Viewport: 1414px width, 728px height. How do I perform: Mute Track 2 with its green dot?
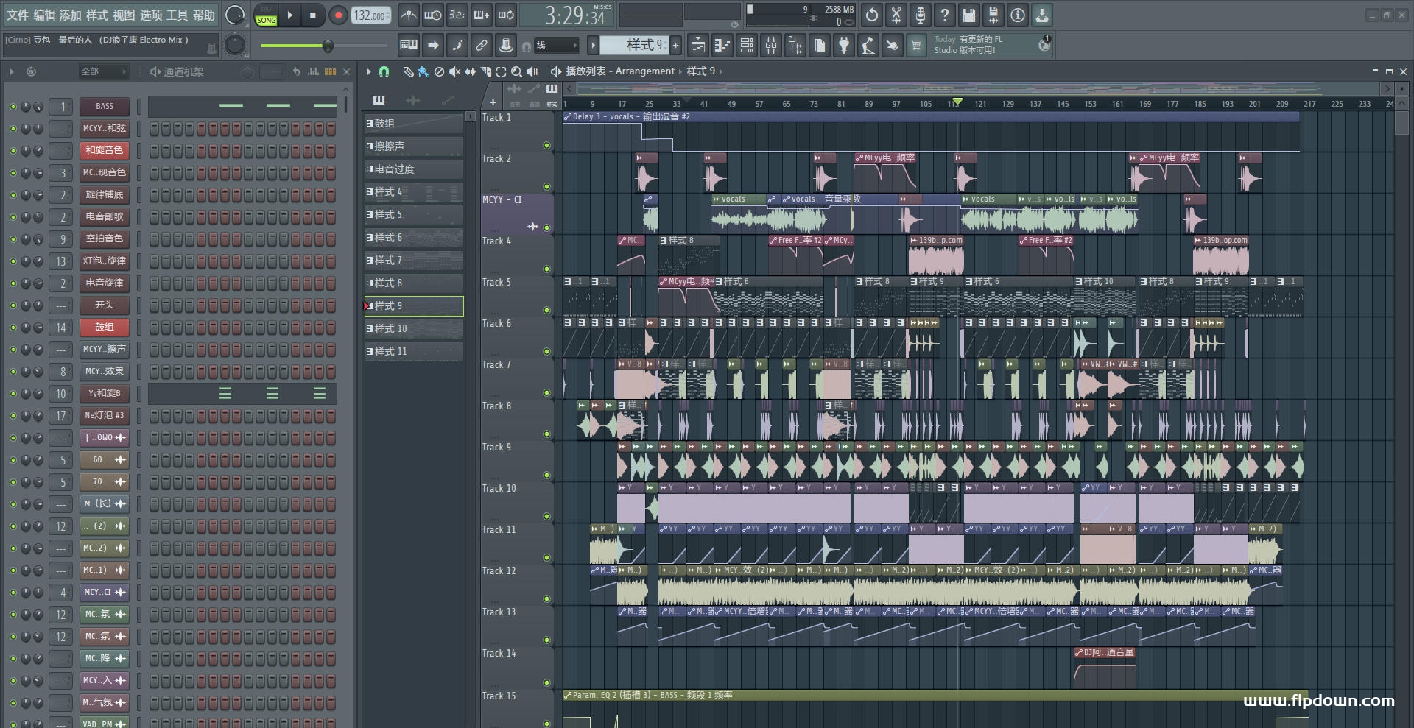(x=546, y=186)
